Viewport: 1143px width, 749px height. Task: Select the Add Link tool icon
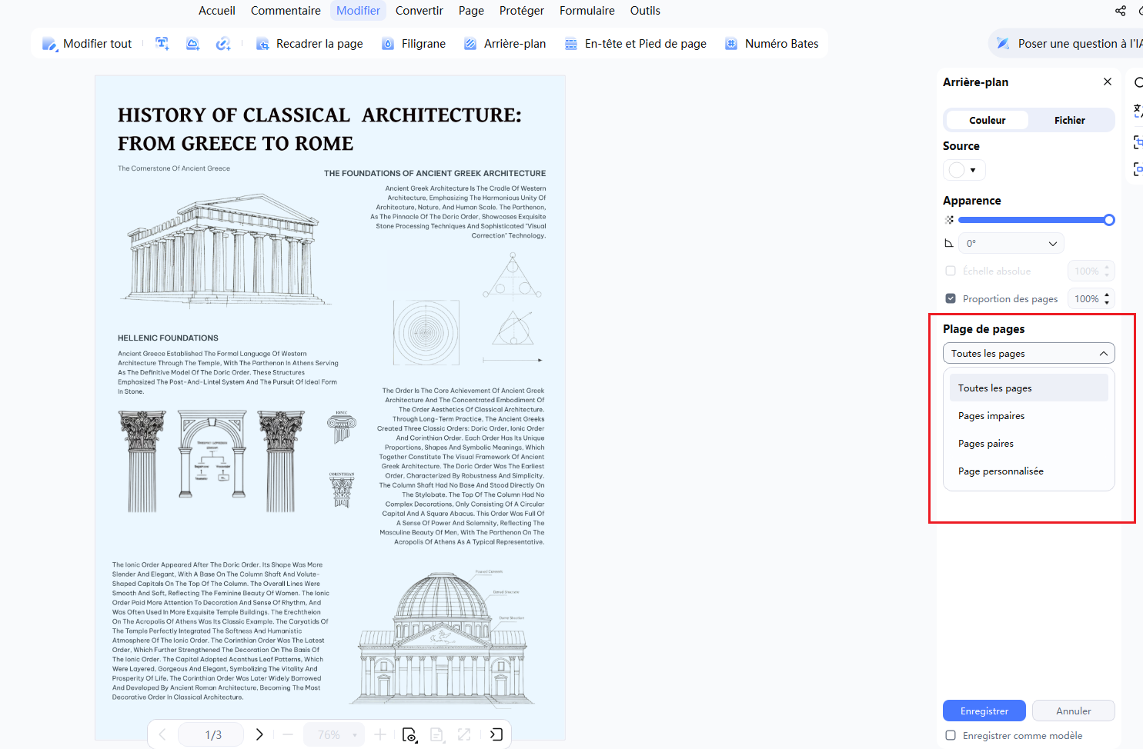(x=223, y=44)
